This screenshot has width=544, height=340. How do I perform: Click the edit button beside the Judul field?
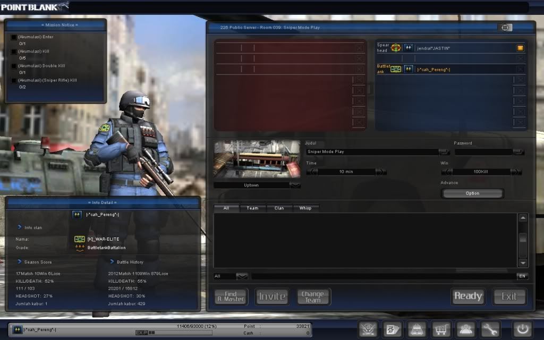pos(444,151)
